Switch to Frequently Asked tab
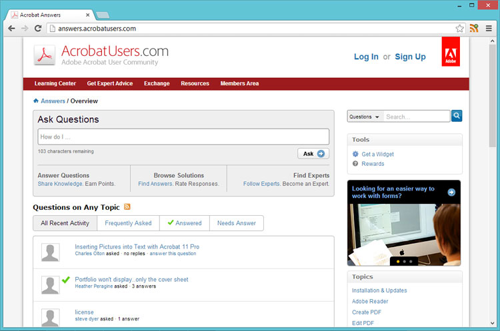 point(128,223)
